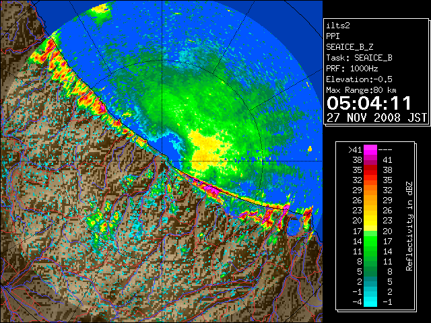Select the 'SEAICE_B_Z' product text
The image size is (431, 323).
350,47
